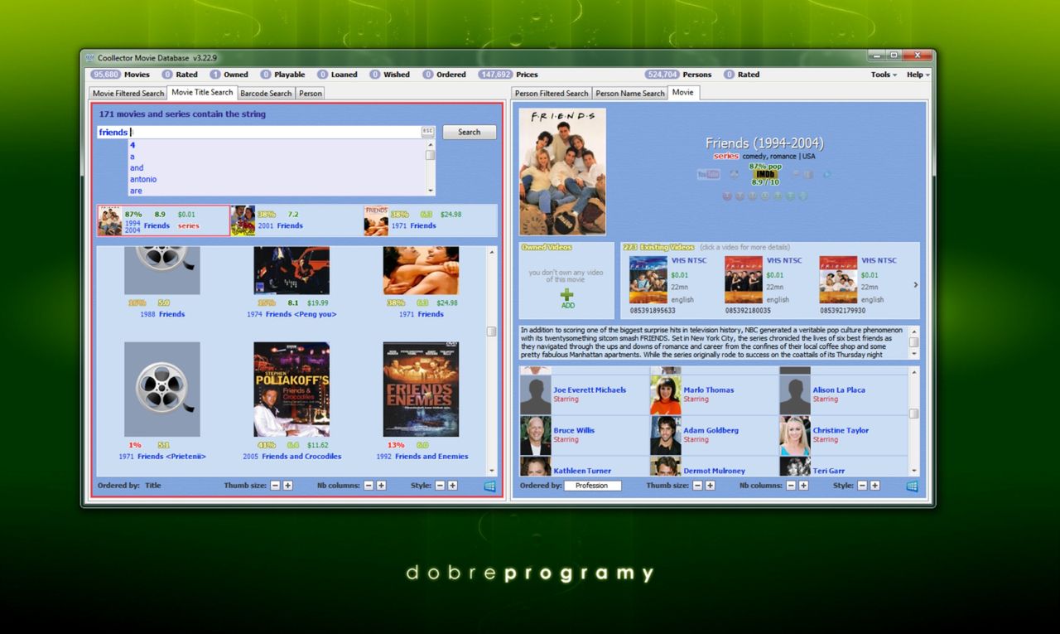Open the grid view icon in Movie Title Search footer
This screenshot has height=634, width=1060.
point(489,486)
